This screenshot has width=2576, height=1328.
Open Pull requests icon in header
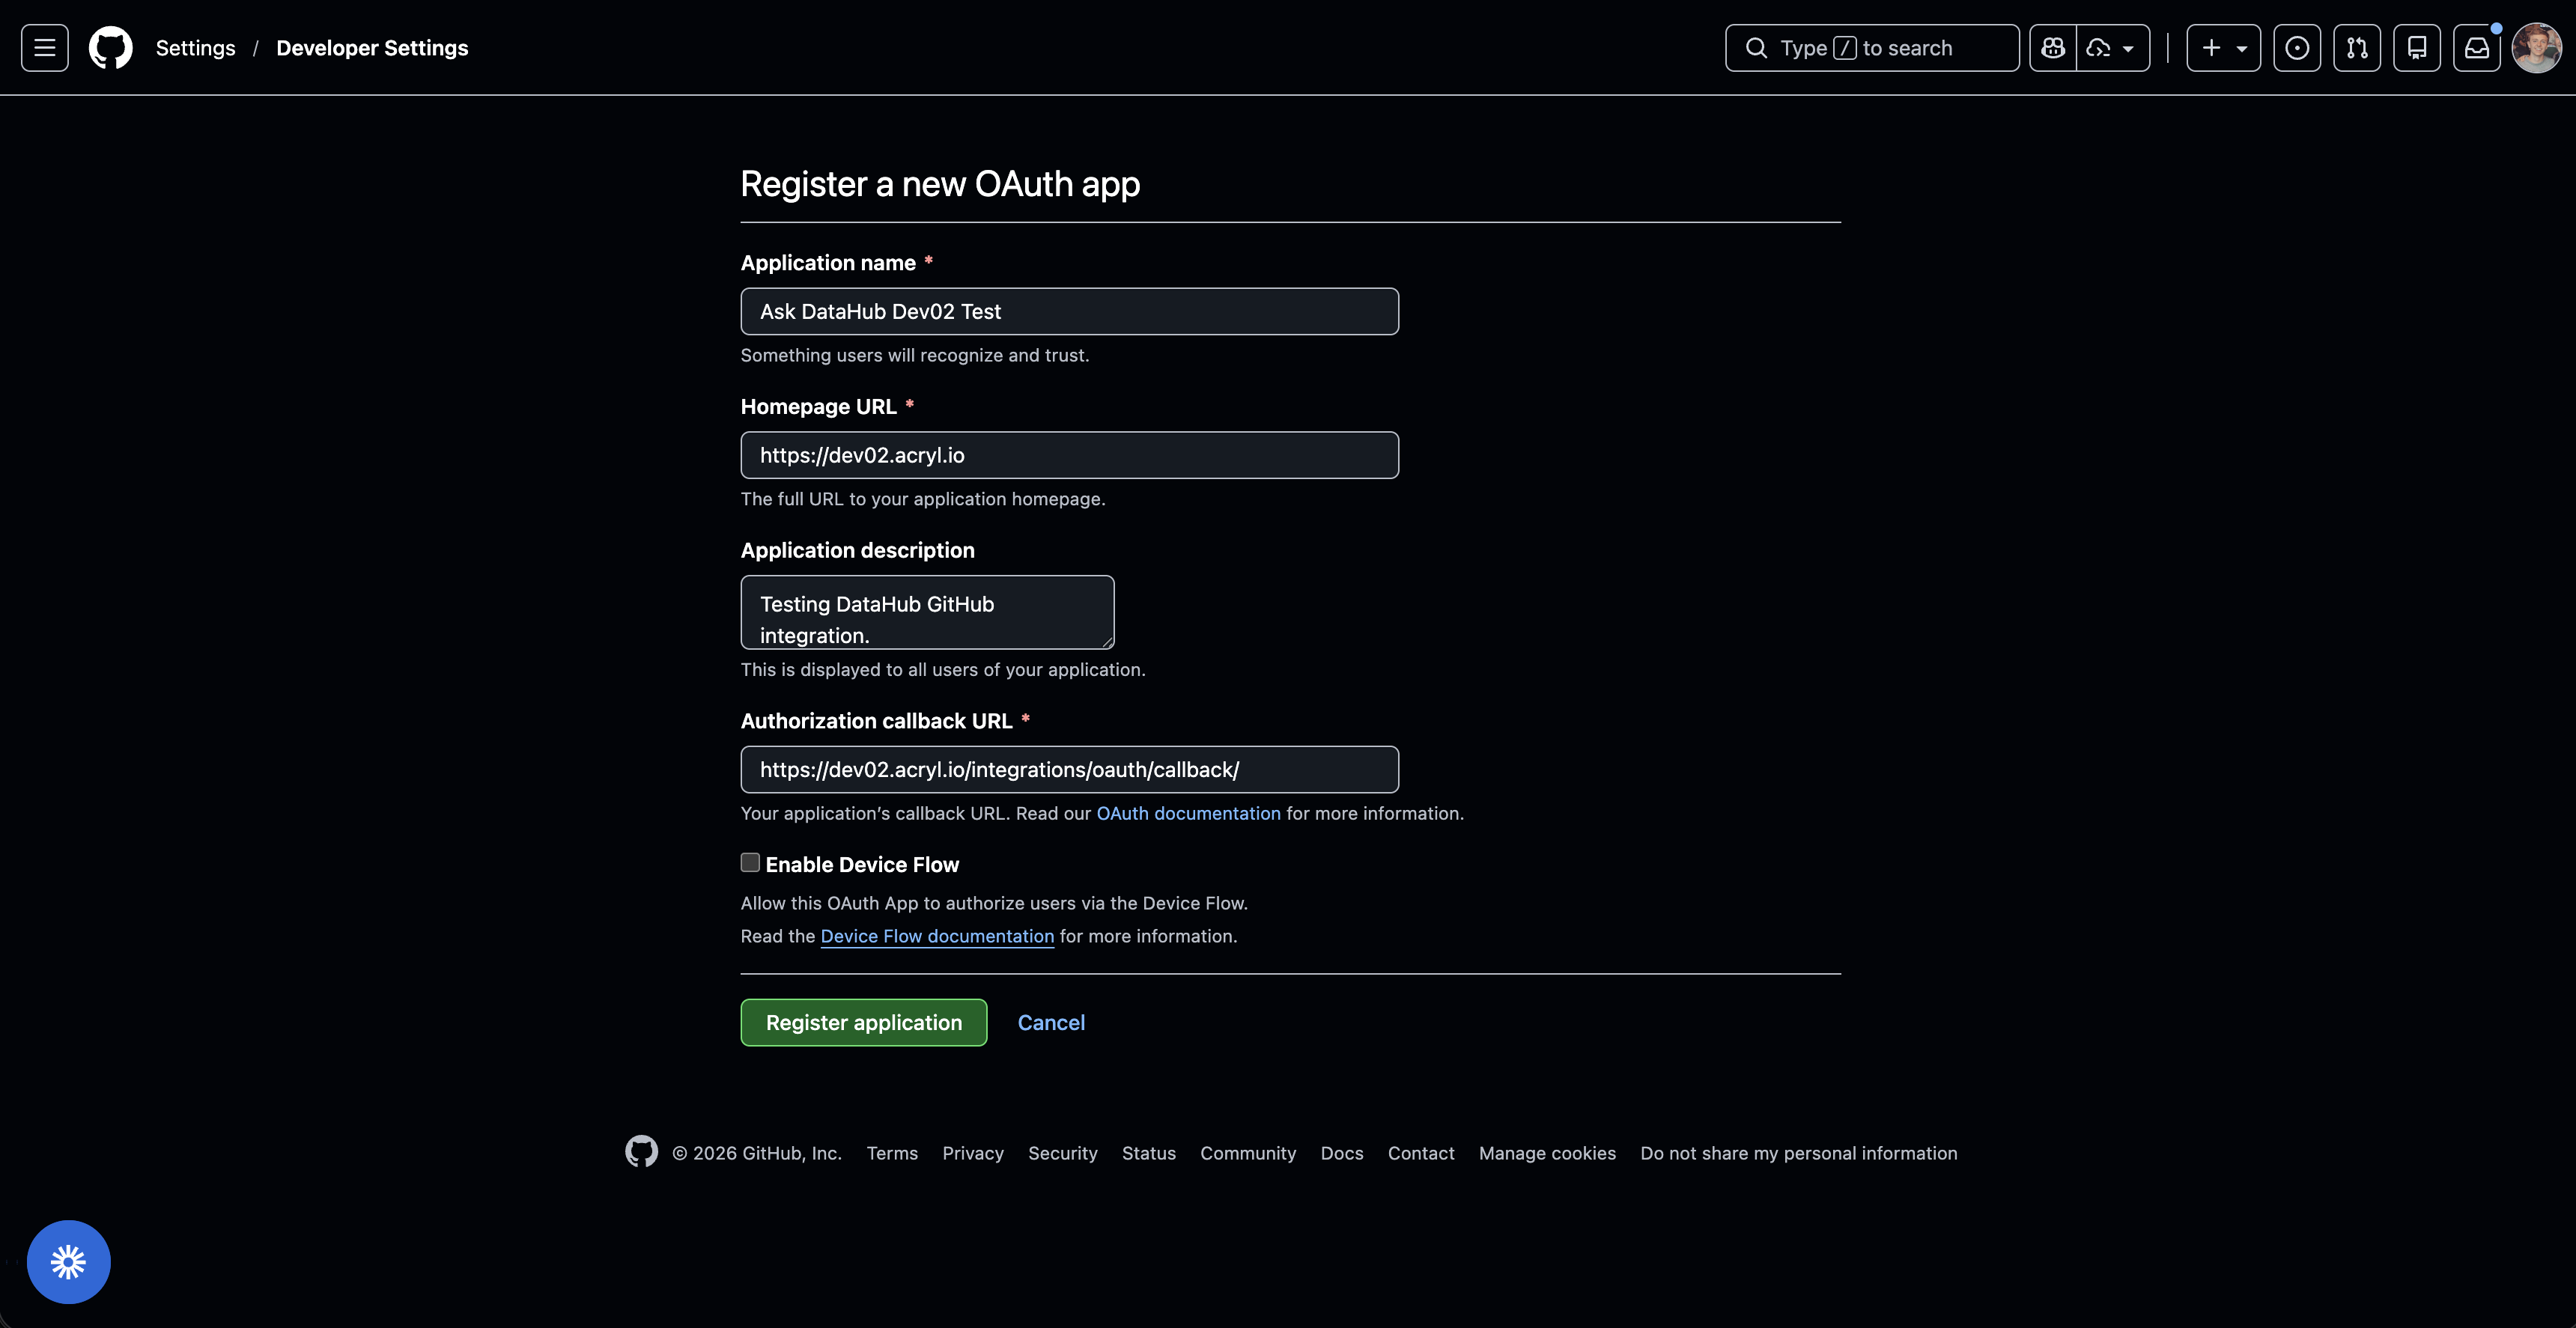tap(2357, 48)
